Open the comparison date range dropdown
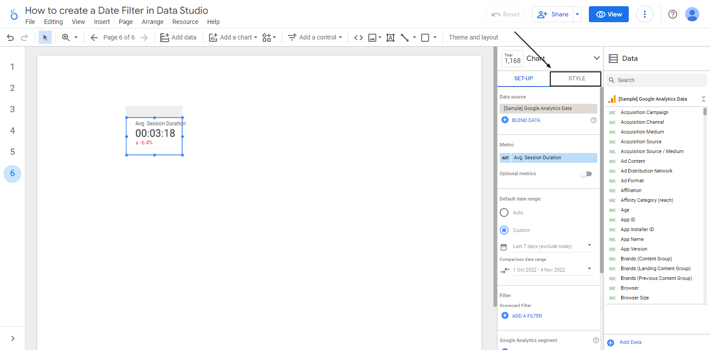 (553, 270)
